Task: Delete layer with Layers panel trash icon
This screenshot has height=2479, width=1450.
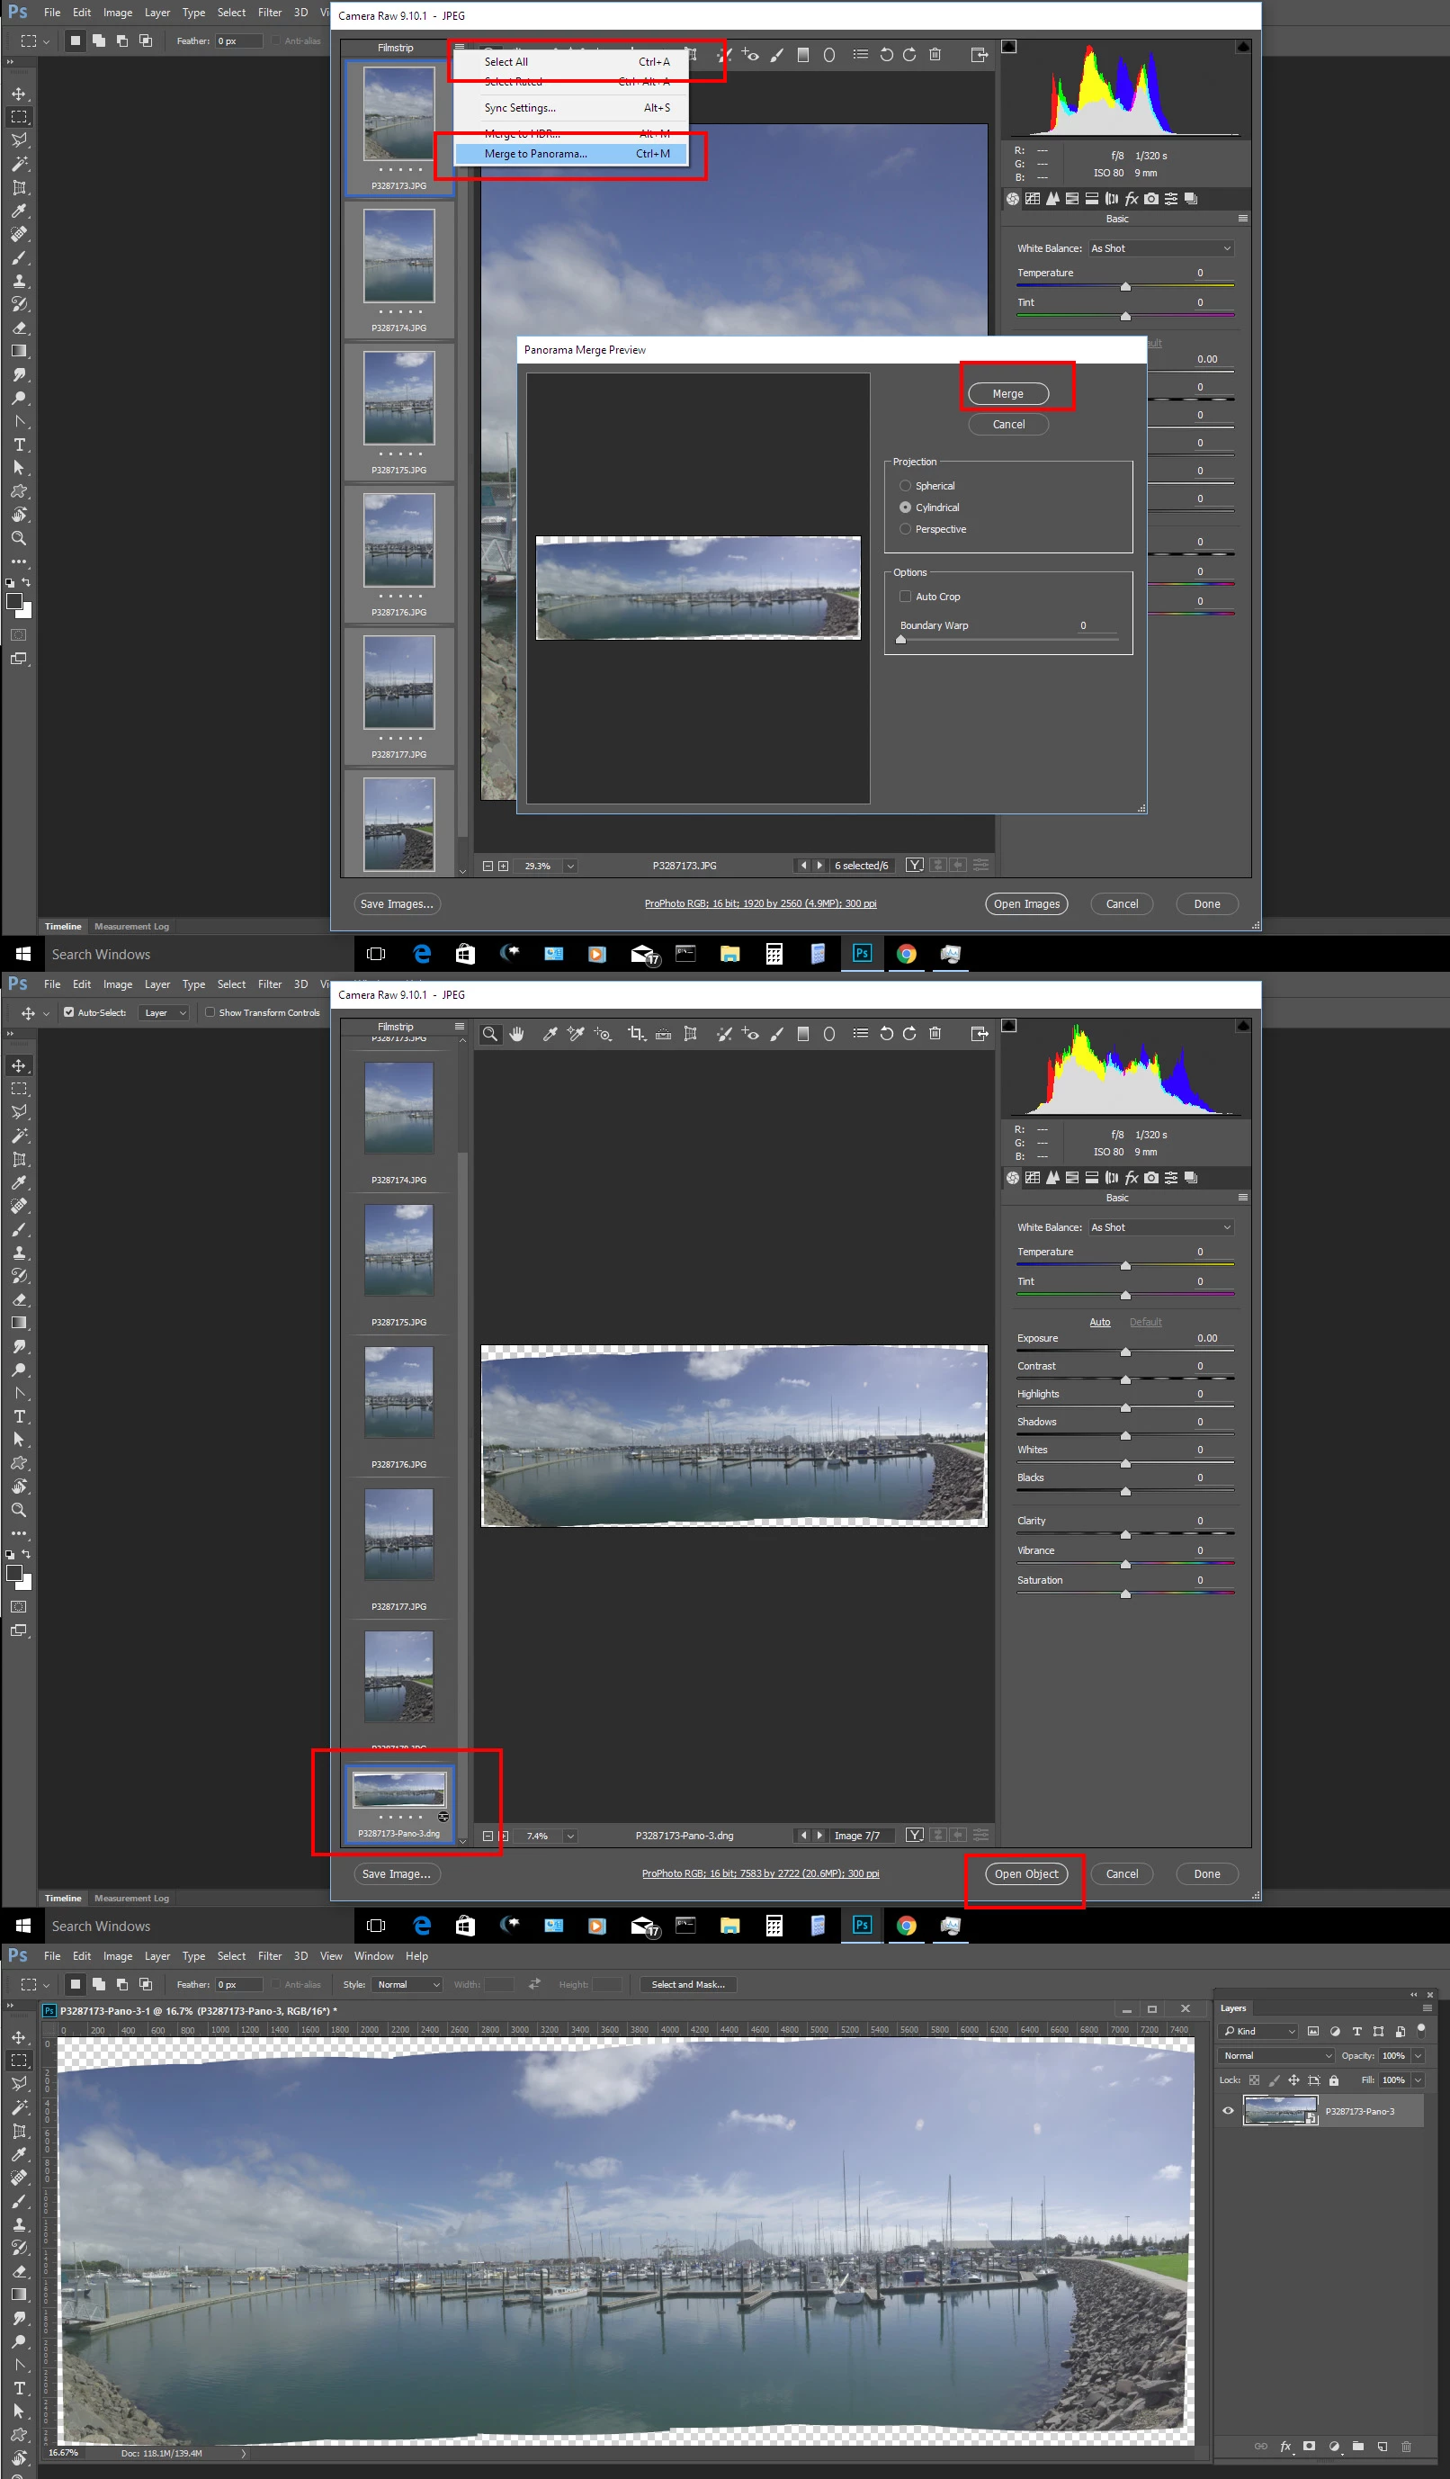Action: tap(1406, 2446)
